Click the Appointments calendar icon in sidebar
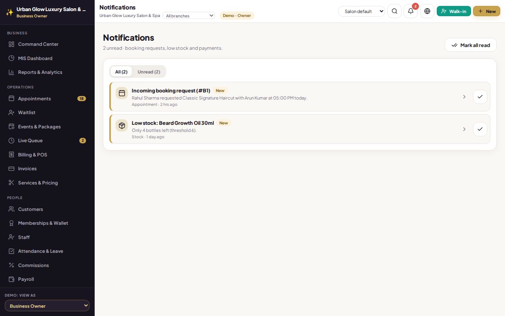The height and width of the screenshot is (316, 505). tap(11, 98)
